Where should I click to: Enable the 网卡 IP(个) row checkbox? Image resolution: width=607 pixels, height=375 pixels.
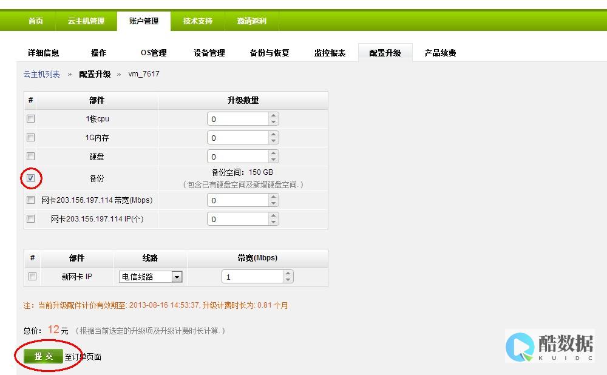pos(30,218)
